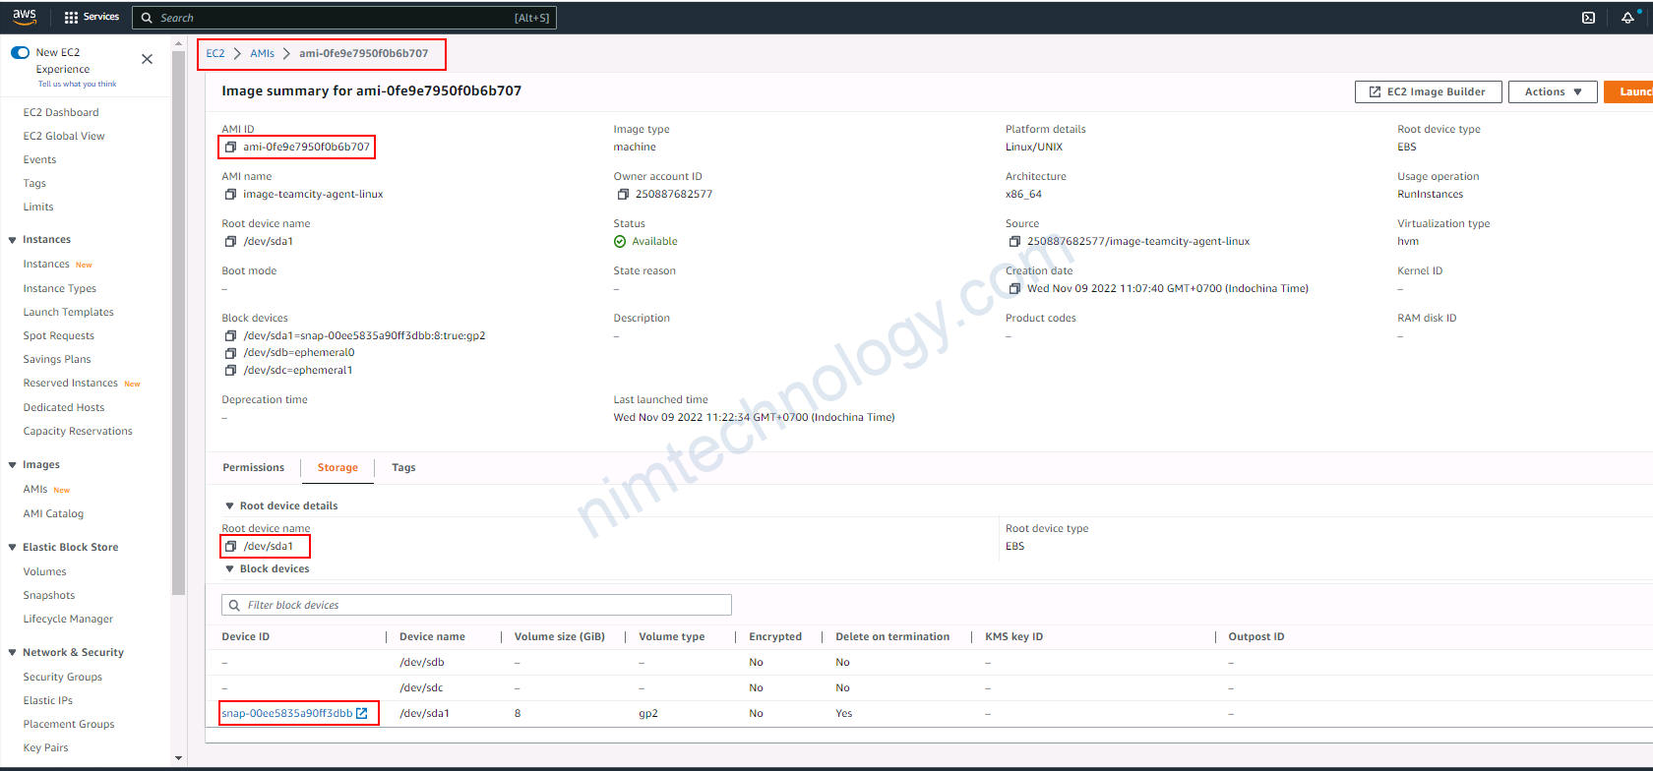Open Launch Templates
This screenshot has height=771, width=1653.
click(x=69, y=312)
